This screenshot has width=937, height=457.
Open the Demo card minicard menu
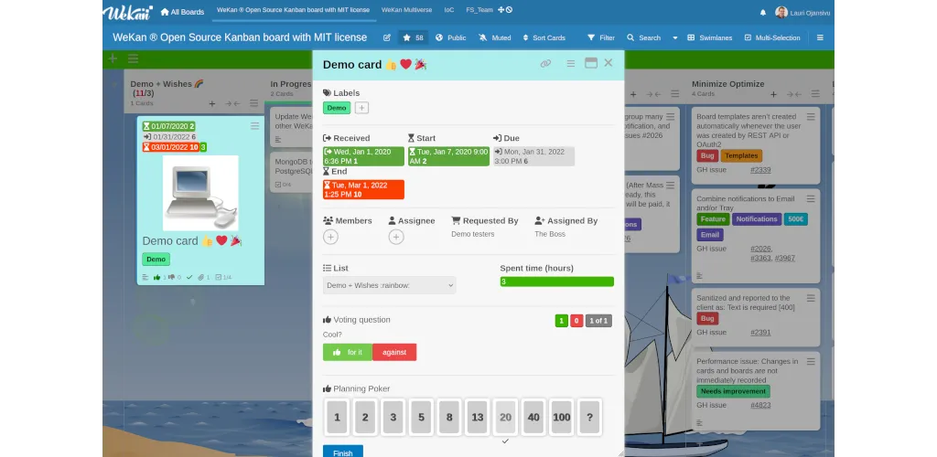point(255,126)
